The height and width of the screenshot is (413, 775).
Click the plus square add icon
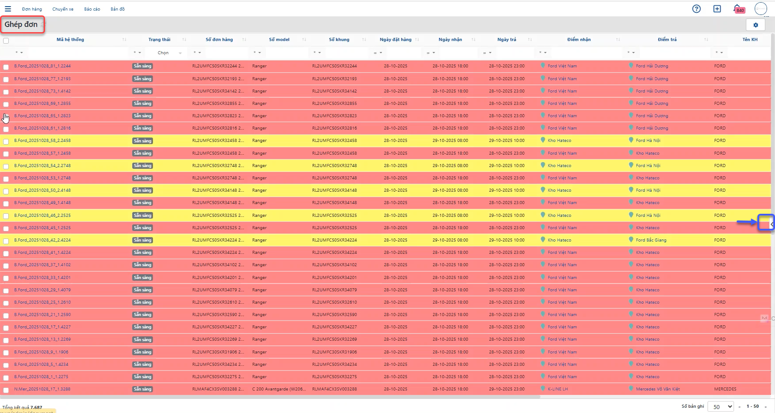click(x=717, y=9)
